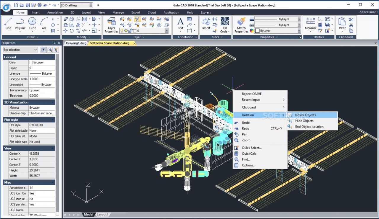
Task: Select the Arc tool
Action: (x=44, y=23)
